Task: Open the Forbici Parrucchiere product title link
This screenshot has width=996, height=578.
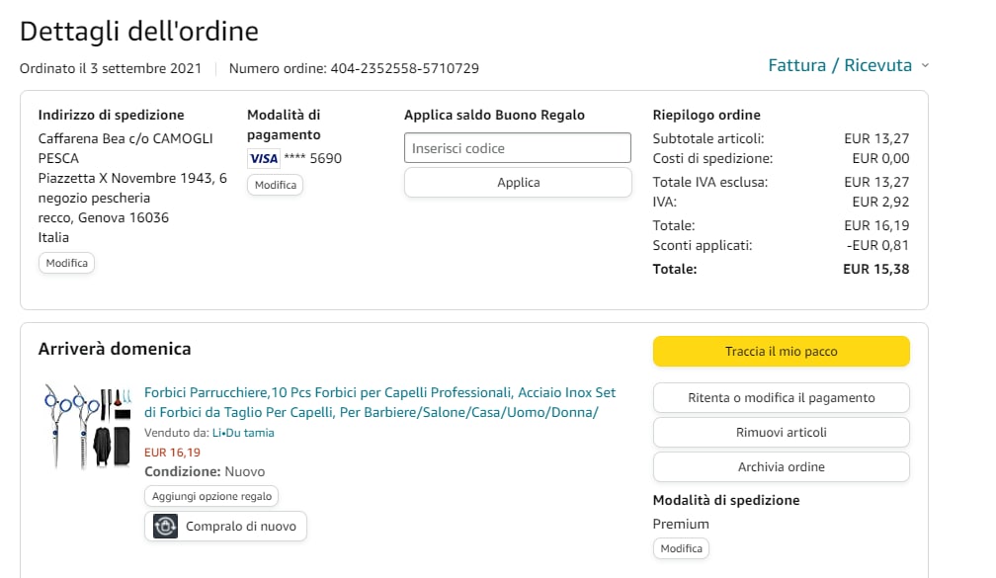Action: point(380,402)
